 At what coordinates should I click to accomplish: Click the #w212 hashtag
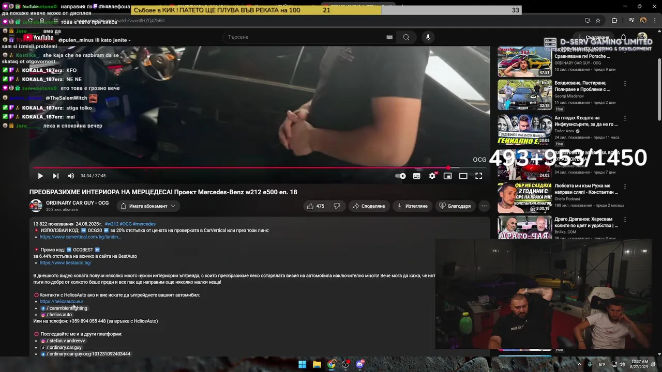pyautogui.click(x=111, y=224)
